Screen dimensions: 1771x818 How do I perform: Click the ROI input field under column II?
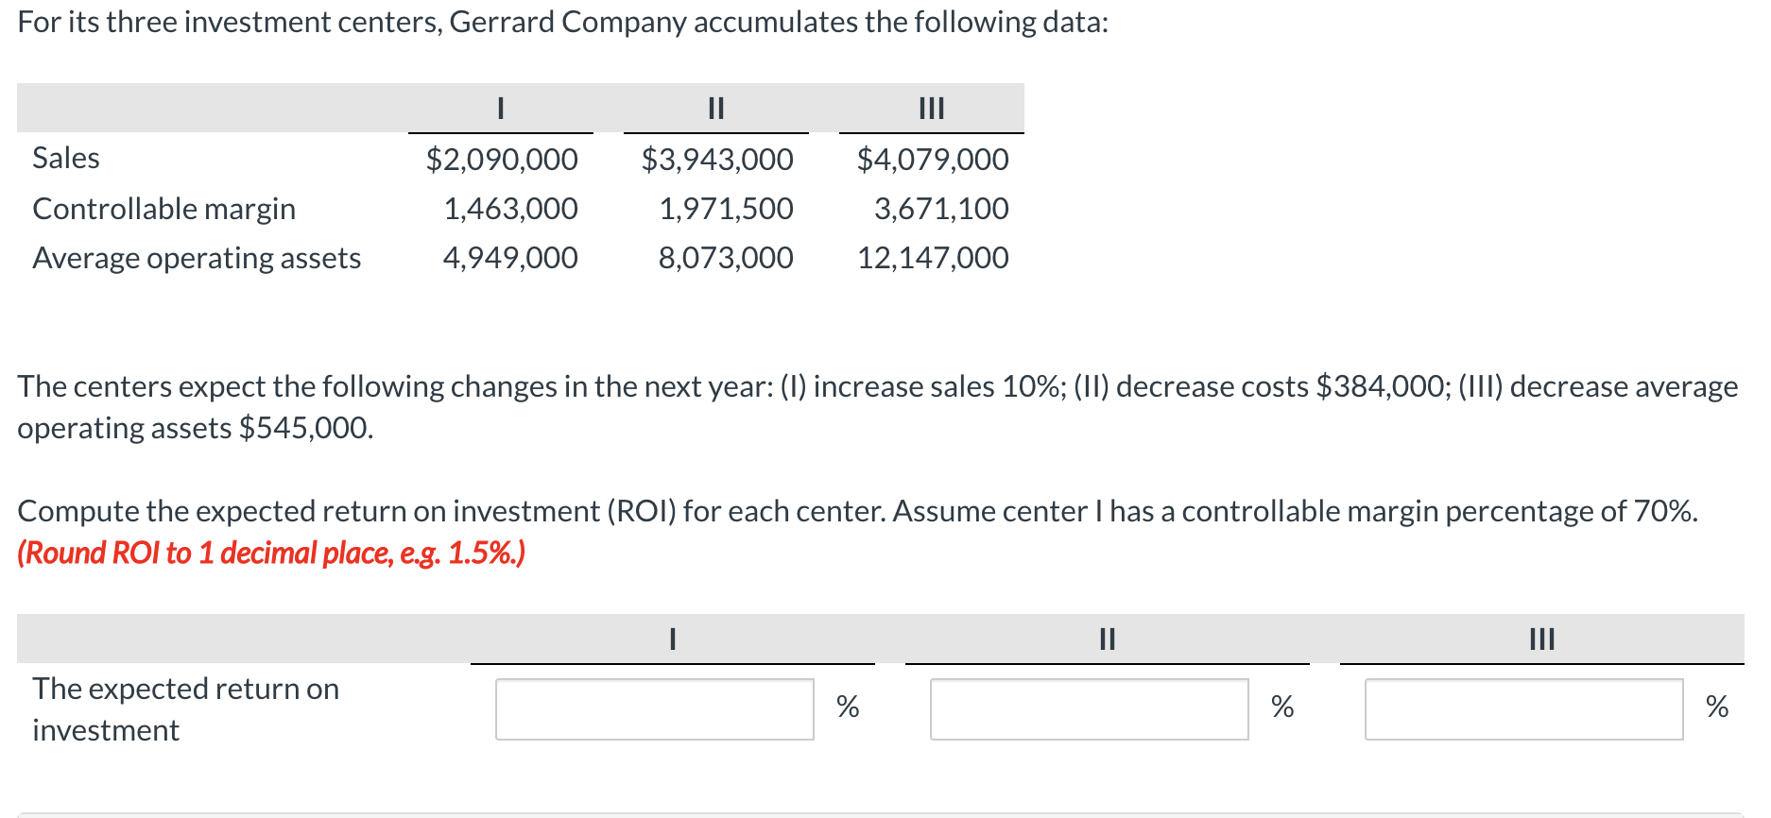(1089, 707)
